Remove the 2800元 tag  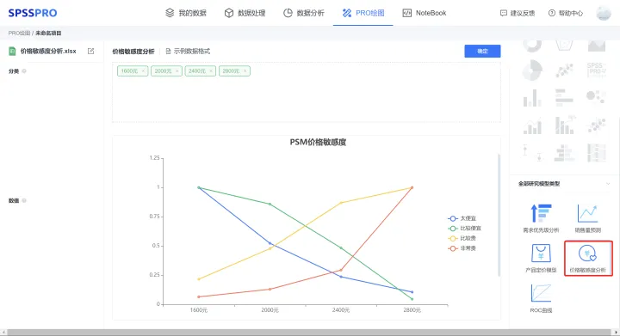point(245,71)
